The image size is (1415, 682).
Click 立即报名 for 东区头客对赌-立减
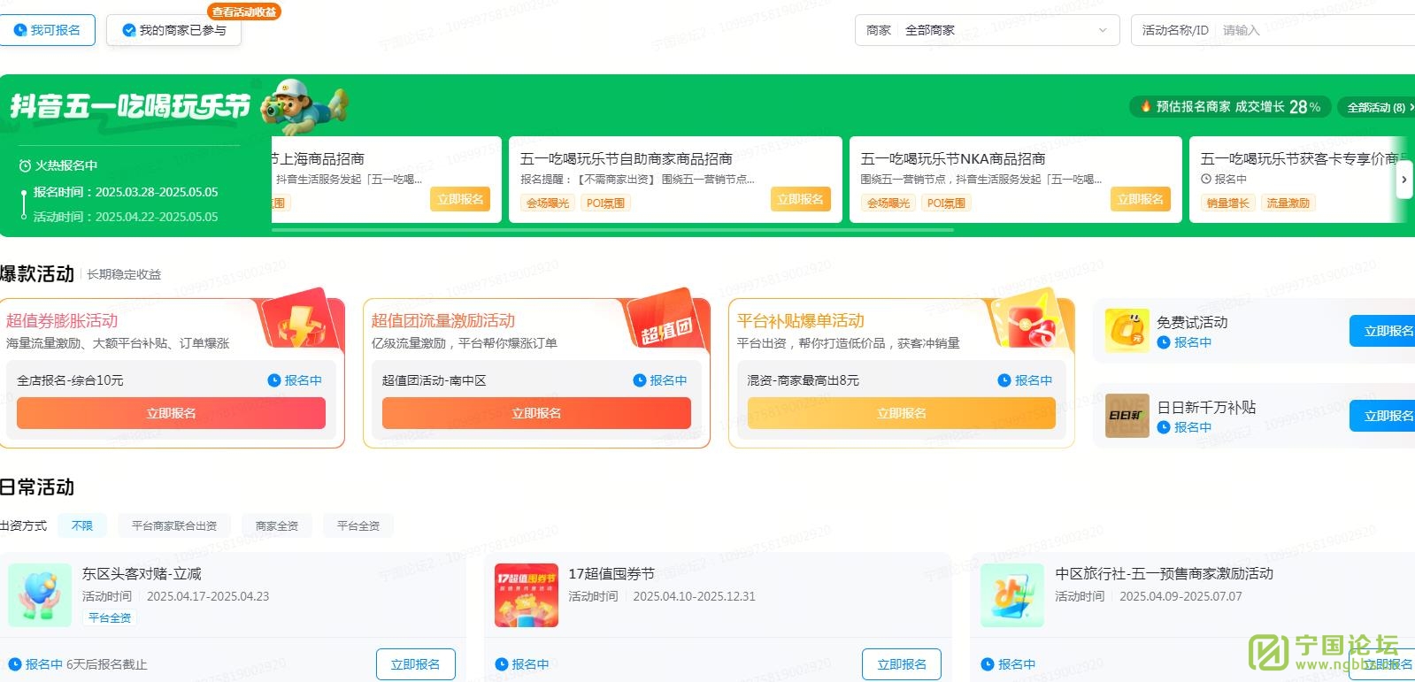[416, 664]
